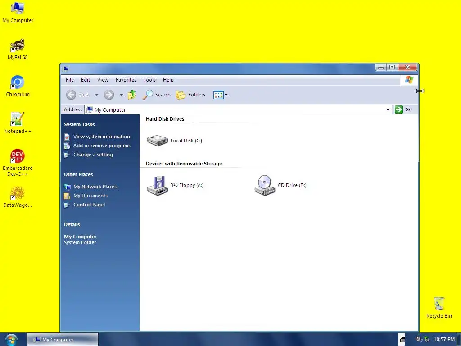Screen dimensions: 461x346
Task: Launch MyPal 68 browser shortcut
Action: pyautogui.click(x=18, y=50)
